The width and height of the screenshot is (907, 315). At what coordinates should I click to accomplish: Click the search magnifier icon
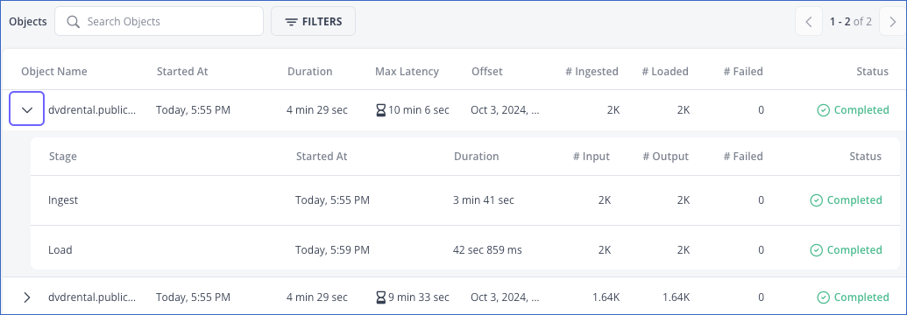click(x=73, y=21)
